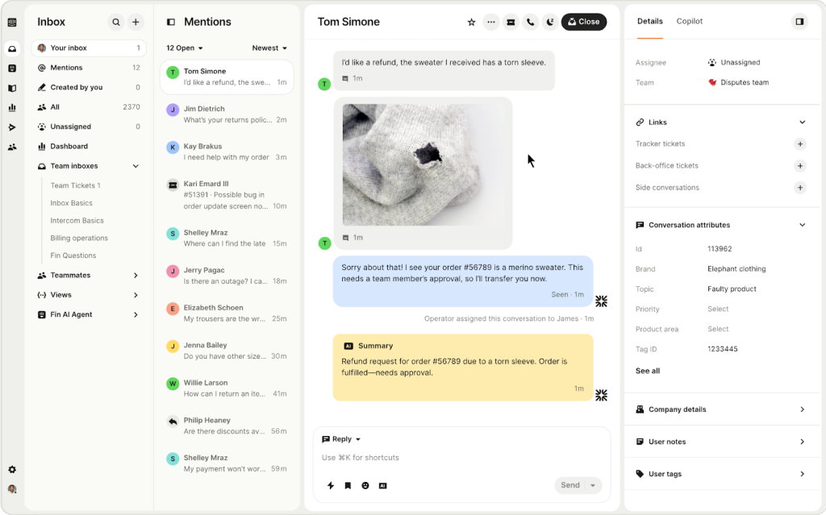Click See all conversation attributes
Screen dimensions: 826x515
pyautogui.click(x=647, y=370)
